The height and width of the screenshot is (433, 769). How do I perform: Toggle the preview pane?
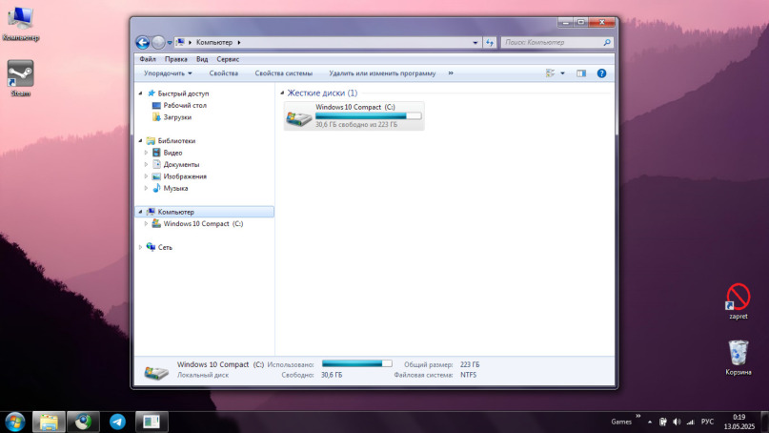(x=581, y=73)
